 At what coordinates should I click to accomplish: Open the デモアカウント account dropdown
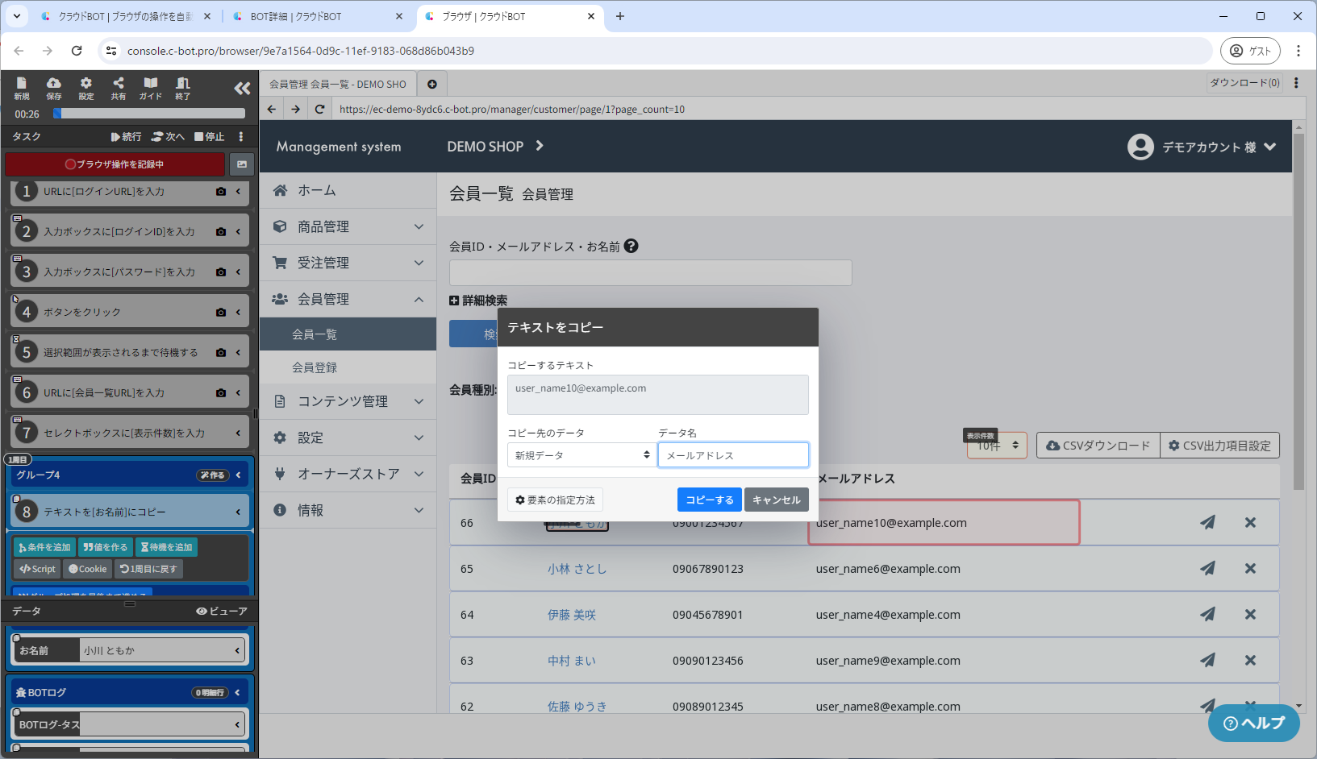tap(1202, 147)
